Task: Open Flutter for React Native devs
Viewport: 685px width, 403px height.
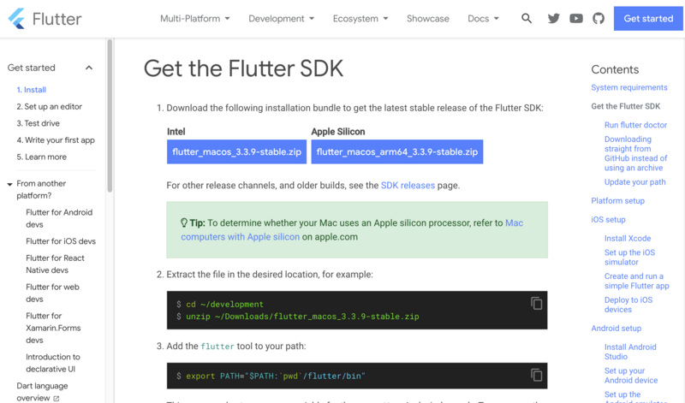Action: point(55,264)
